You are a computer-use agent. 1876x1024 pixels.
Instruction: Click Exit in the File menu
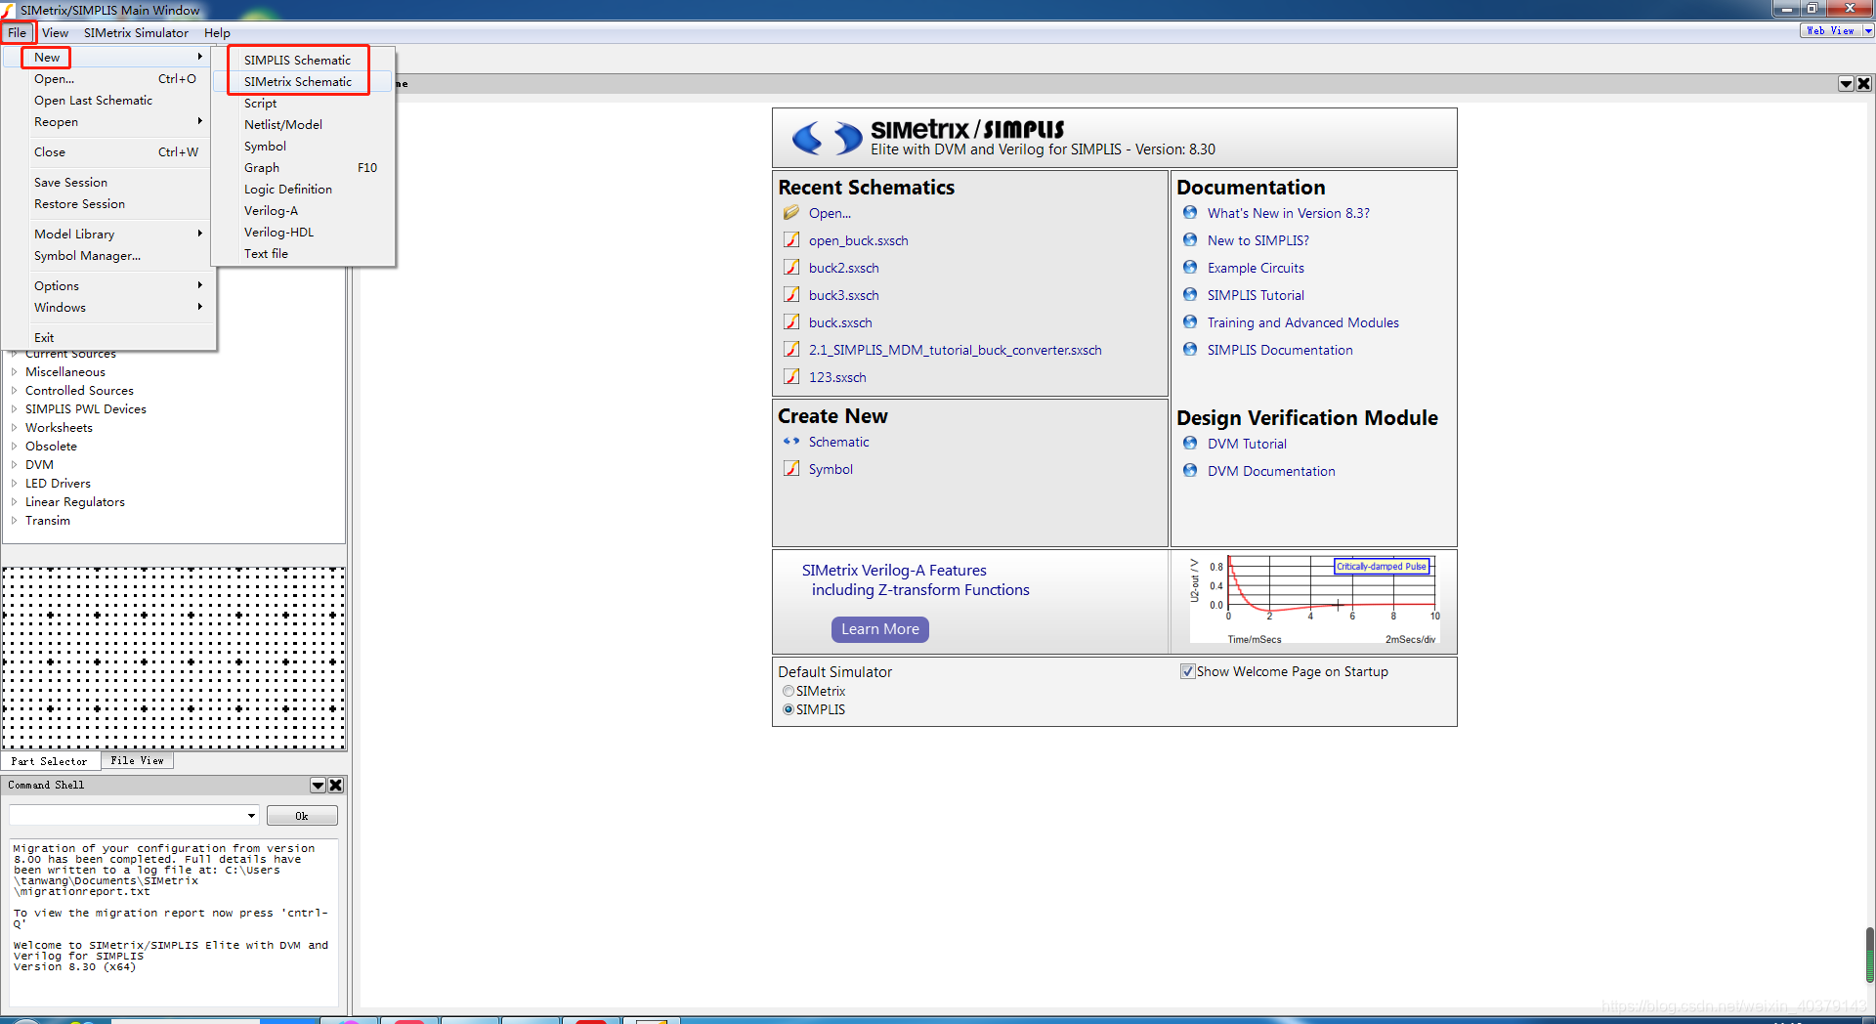[44, 338]
